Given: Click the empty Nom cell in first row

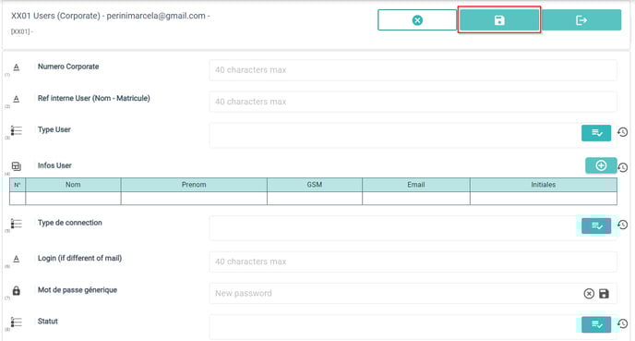Looking at the screenshot, I should (x=73, y=199).
